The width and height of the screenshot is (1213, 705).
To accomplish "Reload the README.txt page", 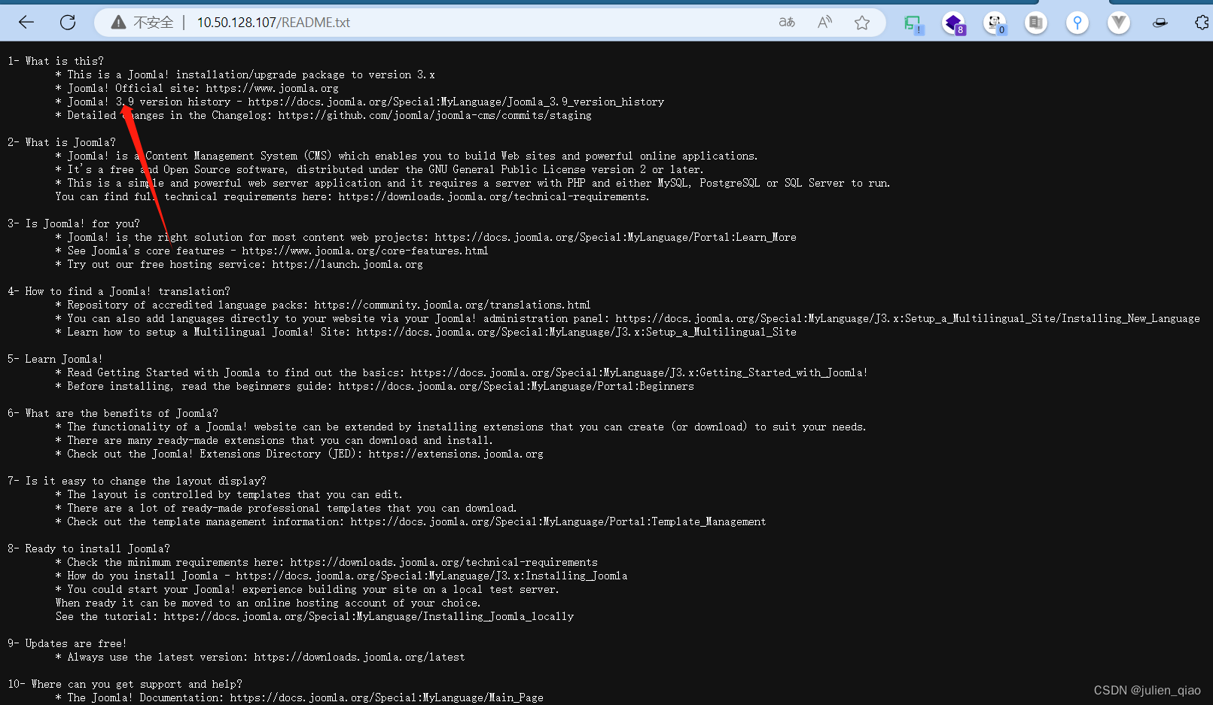I will [x=68, y=23].
